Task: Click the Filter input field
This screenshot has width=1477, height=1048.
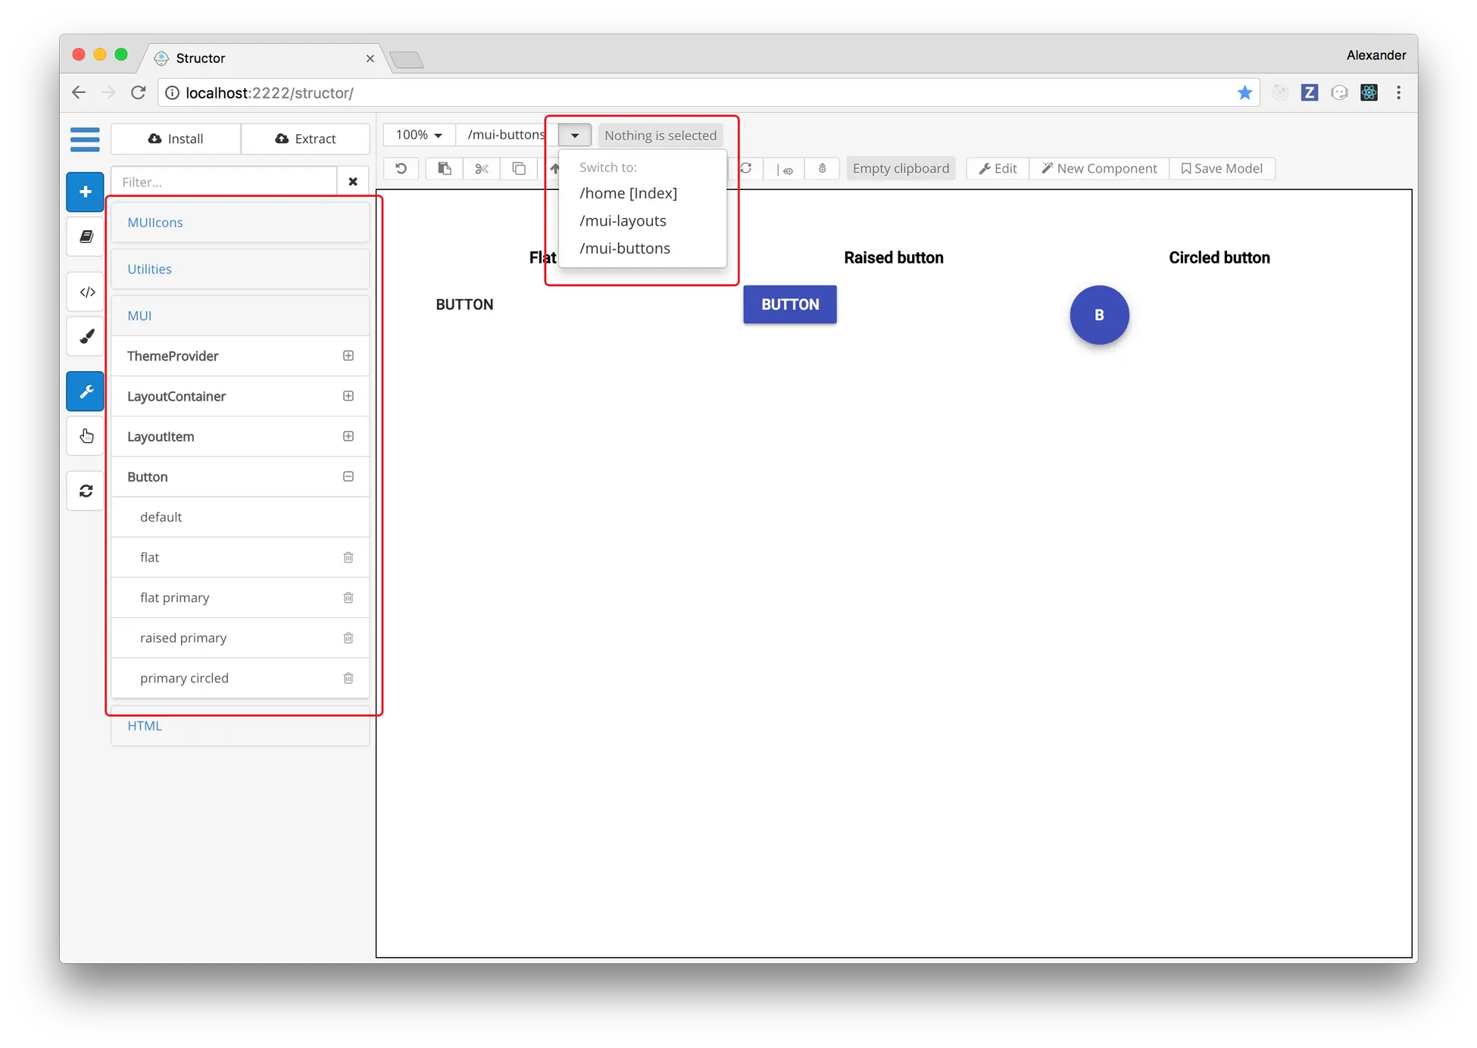Action: (x=225, y=182)
